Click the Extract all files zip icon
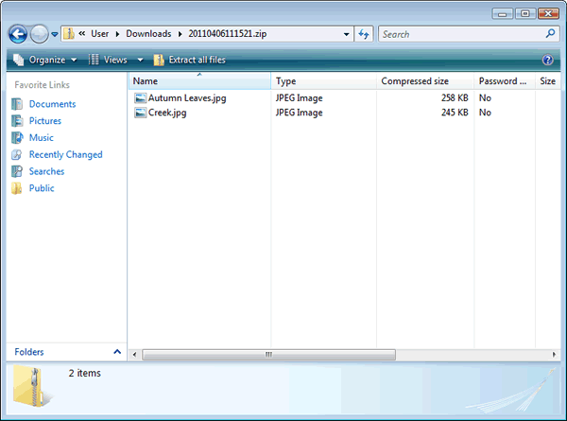This screenshot has height=421, width=567. click(x=159, y=60)
